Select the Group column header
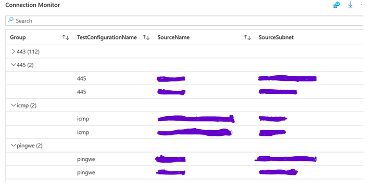 click(18, 37)
